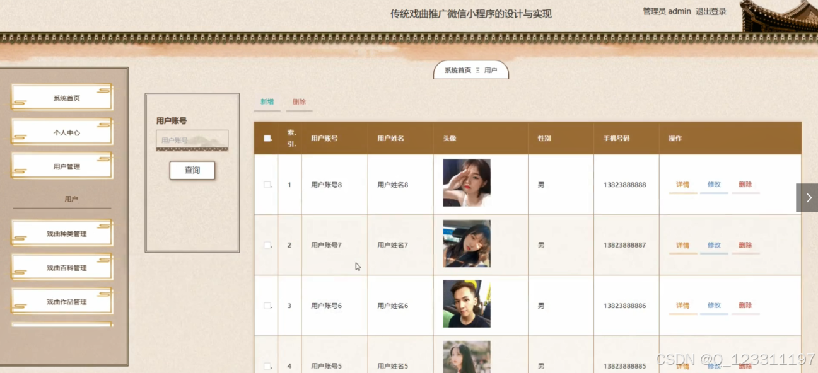The height and width of the screenshot is (373, 818).
Task: Click 退出登录 to log out
Action: pos(711,11)
